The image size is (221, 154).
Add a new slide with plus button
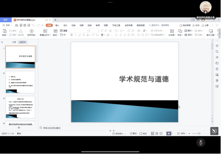point(19,128)
